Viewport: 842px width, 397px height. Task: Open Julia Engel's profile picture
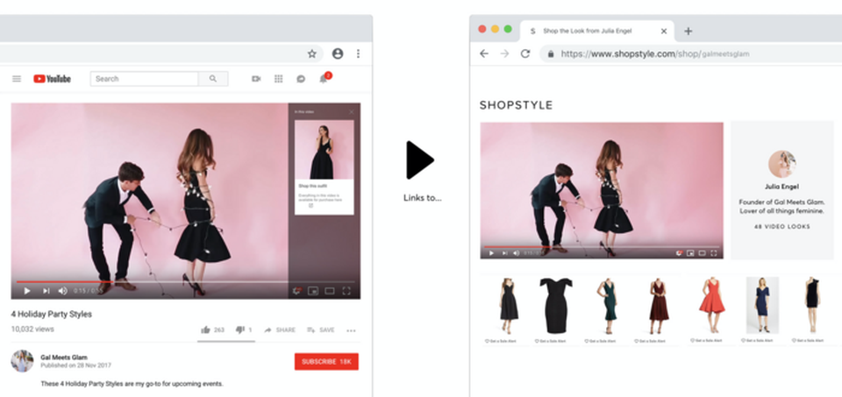click(x=781, y=164)
